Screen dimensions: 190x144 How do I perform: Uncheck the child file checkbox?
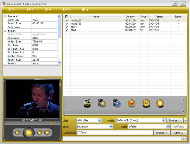click(x=66, y=30)
